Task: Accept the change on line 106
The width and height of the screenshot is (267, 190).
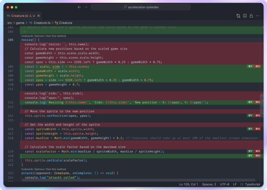Action: click(x=250, y=66)
